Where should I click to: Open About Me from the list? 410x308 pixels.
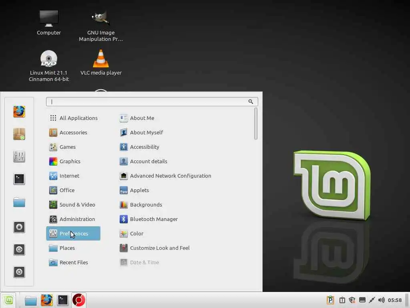[x=137, y=118]
